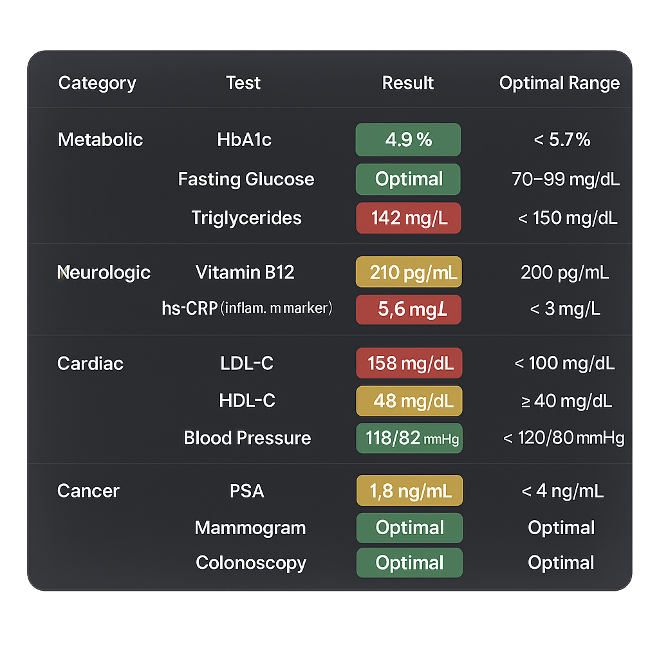Click the Fasting Glucose Optimal result badge
The height and width of the screenshot is (659, 659).
click(x=408, y=179)
